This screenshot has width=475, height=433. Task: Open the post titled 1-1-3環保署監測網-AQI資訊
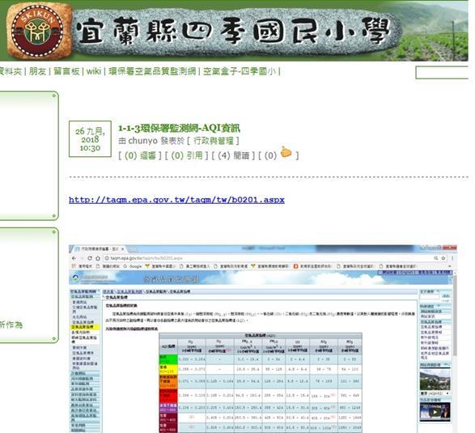coord(179,128)
